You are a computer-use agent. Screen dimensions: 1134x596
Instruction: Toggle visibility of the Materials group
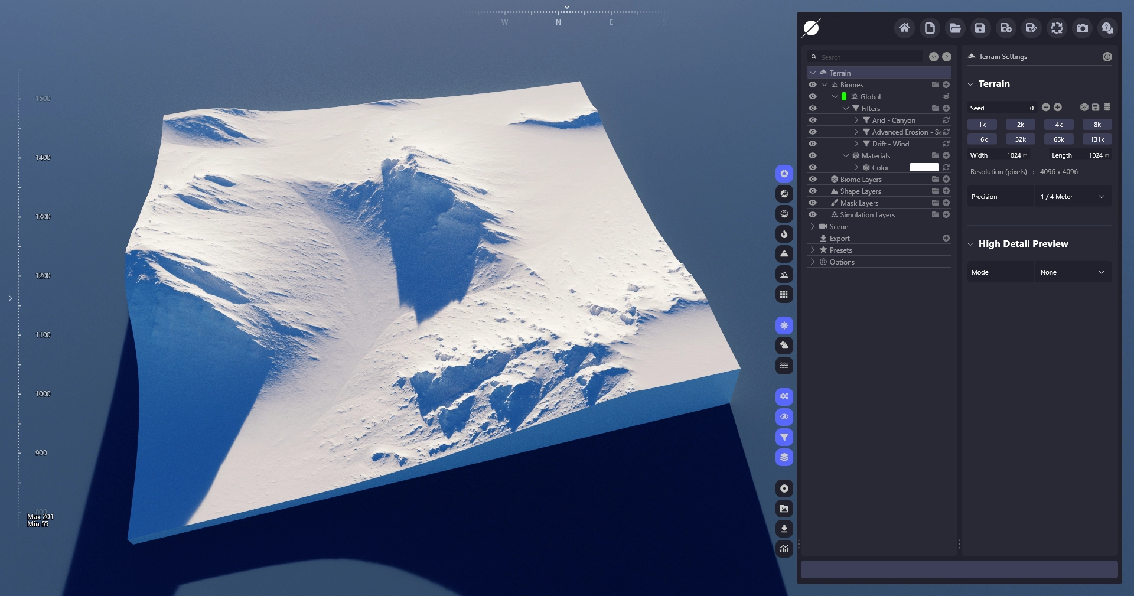[x=813, y=155]
